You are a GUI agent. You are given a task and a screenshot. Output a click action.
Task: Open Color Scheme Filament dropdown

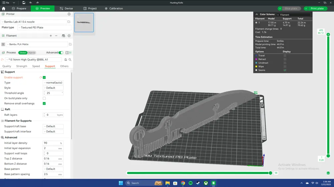pyautogui.click(x=293, y=15)
